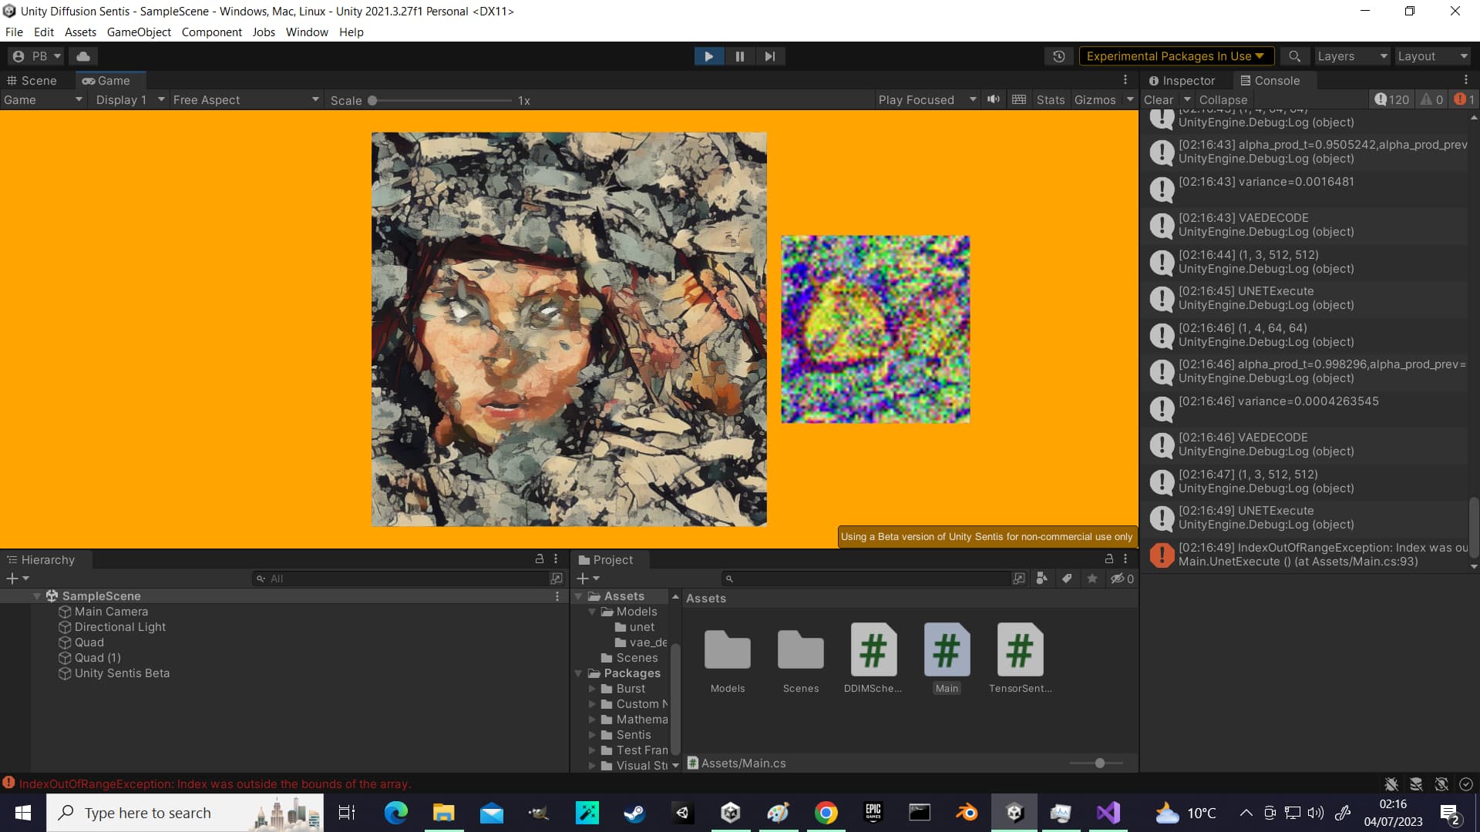Screen dimensions: 1480x832
Task: Click the Experimental Packages In Use button
Action: (1175, 55)
